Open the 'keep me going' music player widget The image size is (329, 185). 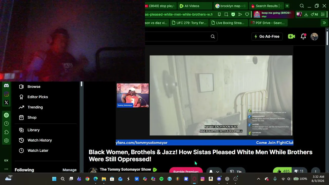click(273, 14)
